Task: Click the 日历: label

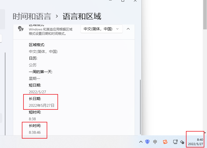Action: coord(33,58)
